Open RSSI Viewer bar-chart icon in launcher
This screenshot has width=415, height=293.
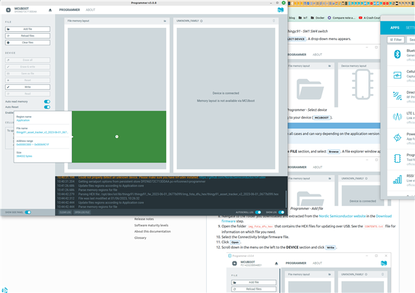397,179
